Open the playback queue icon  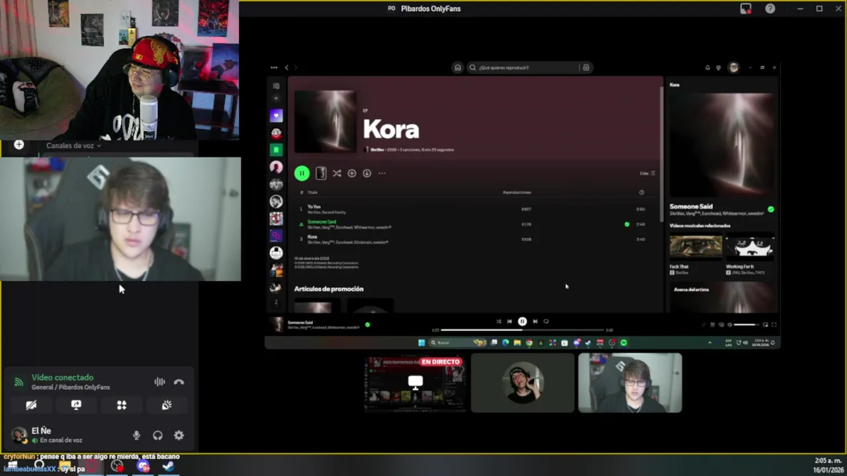(x=712, y=325)
